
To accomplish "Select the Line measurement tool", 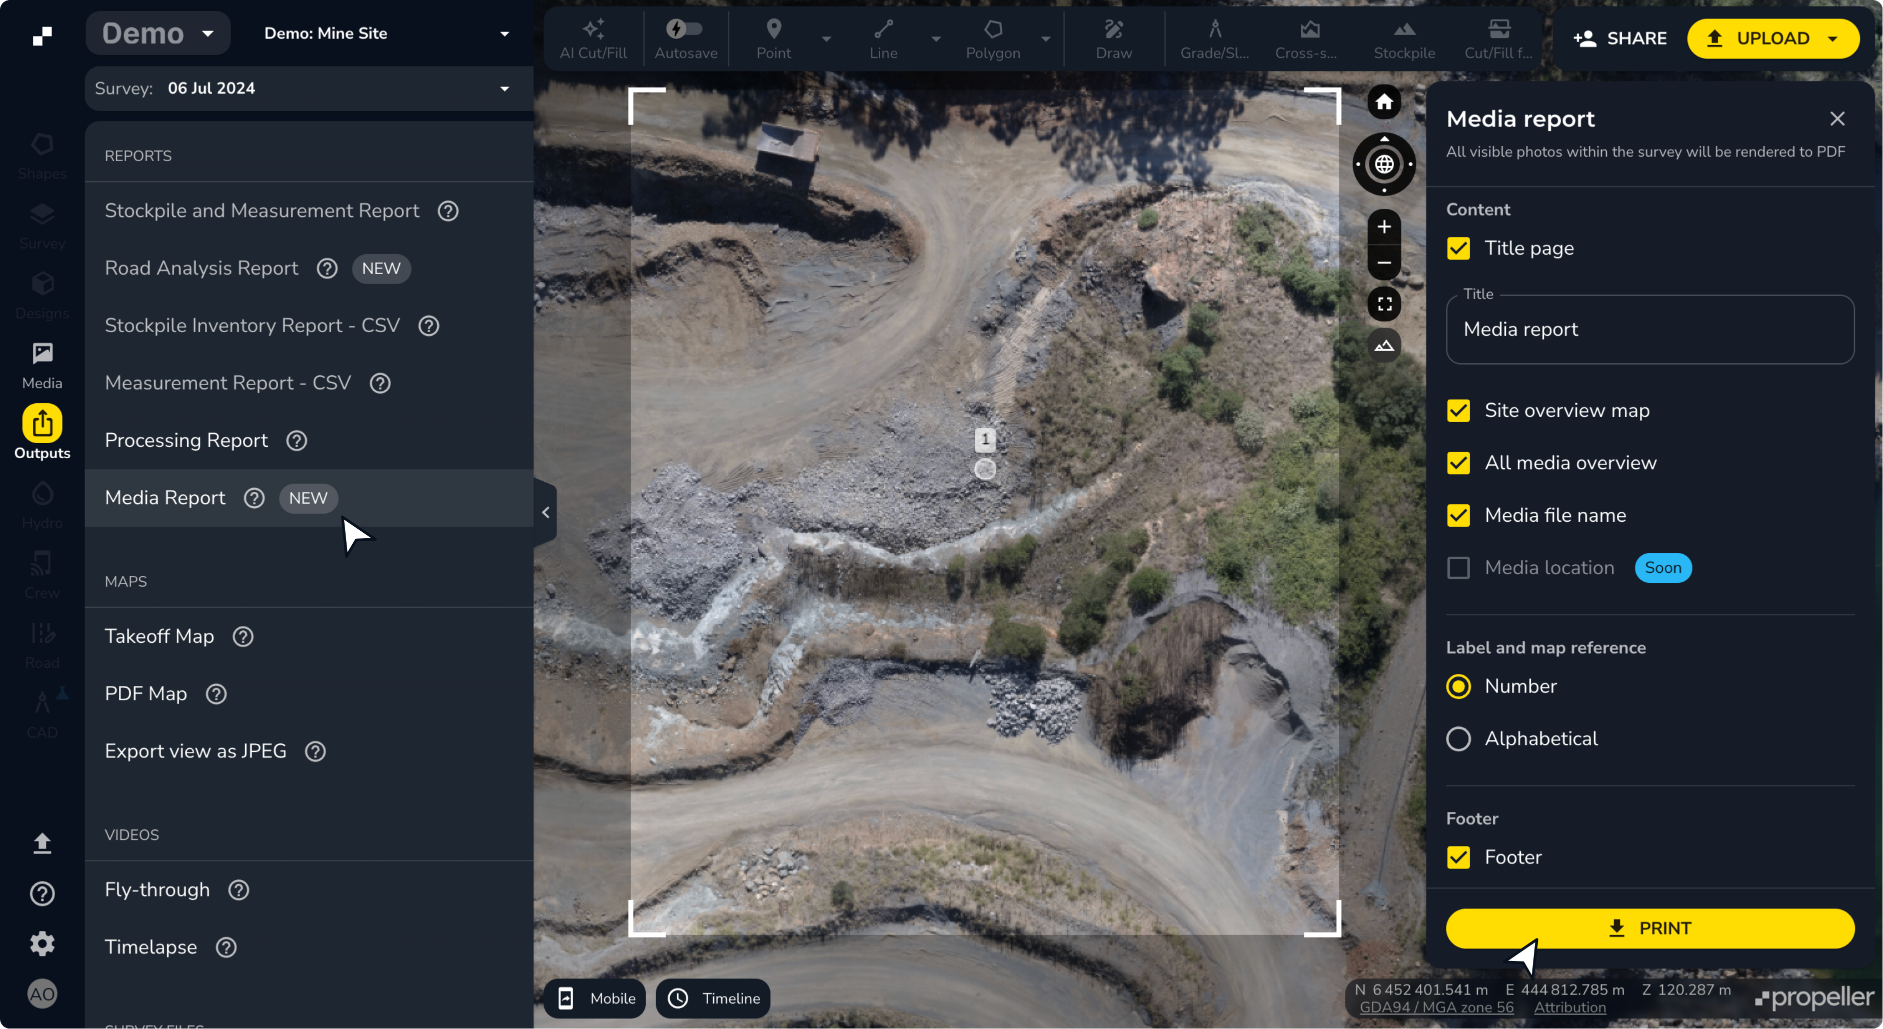I will [x=883, y=39].
